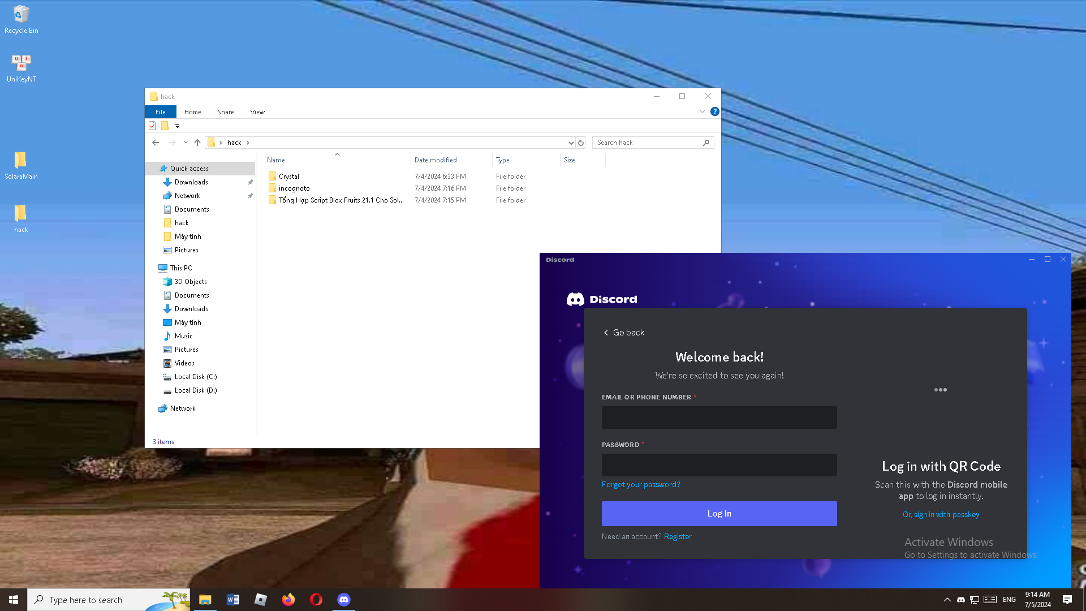Expand the address bar history dropdown
Screen dimensions: 1086x611
point(571,143)
